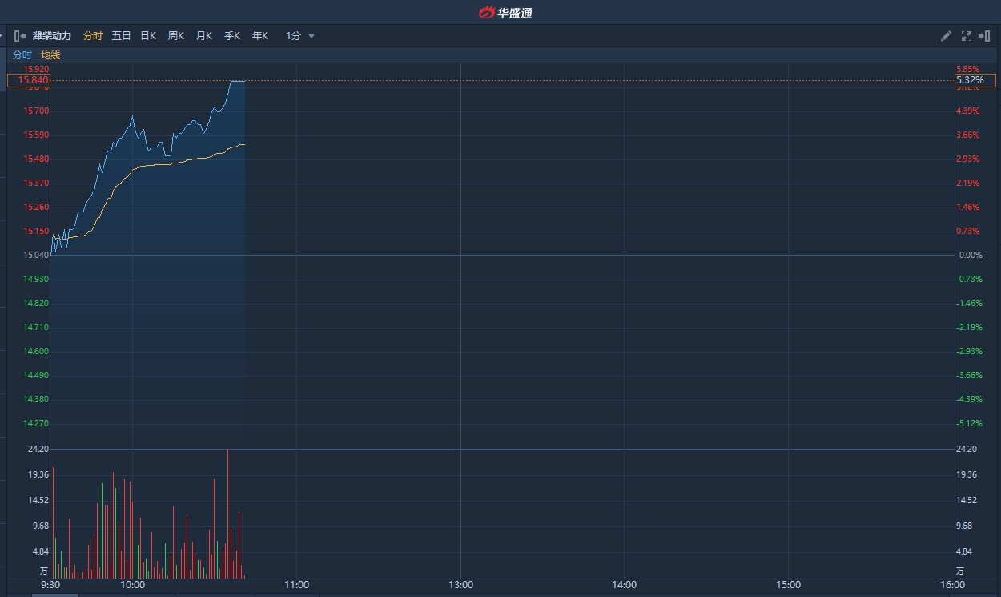This screenshot has width=1001, height=597.
Task: Click the 华盛通 logo in title bar
Action: (x=505, y=12)
